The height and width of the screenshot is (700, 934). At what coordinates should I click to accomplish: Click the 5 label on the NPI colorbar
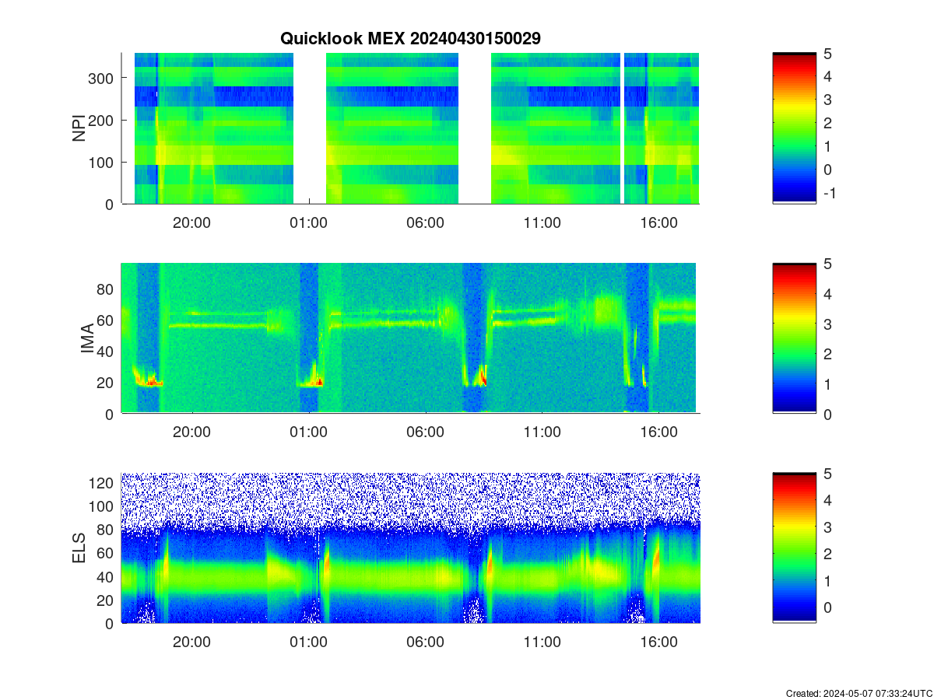click(x=828, y=53)
